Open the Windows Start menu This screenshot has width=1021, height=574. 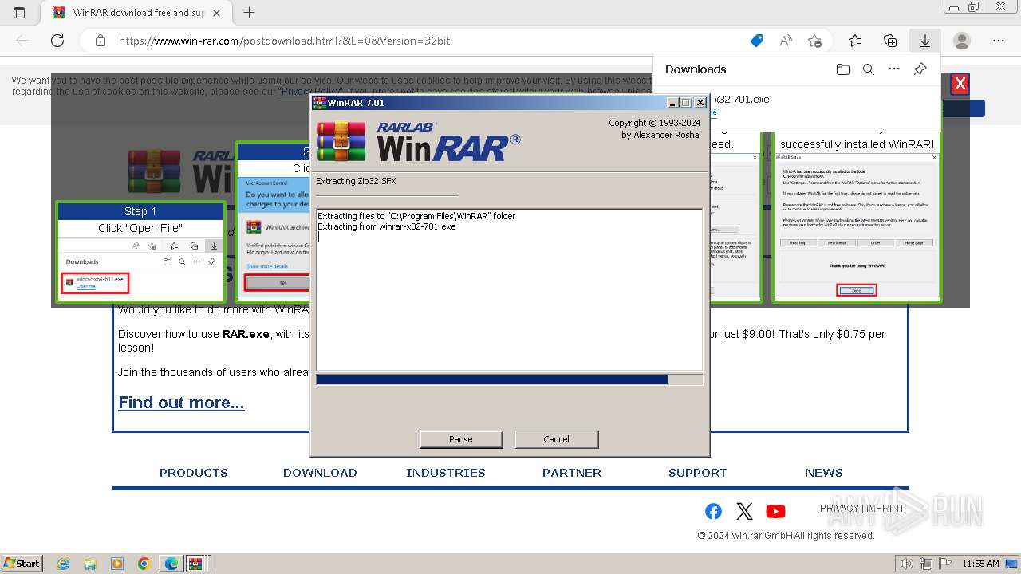[22, 563]
